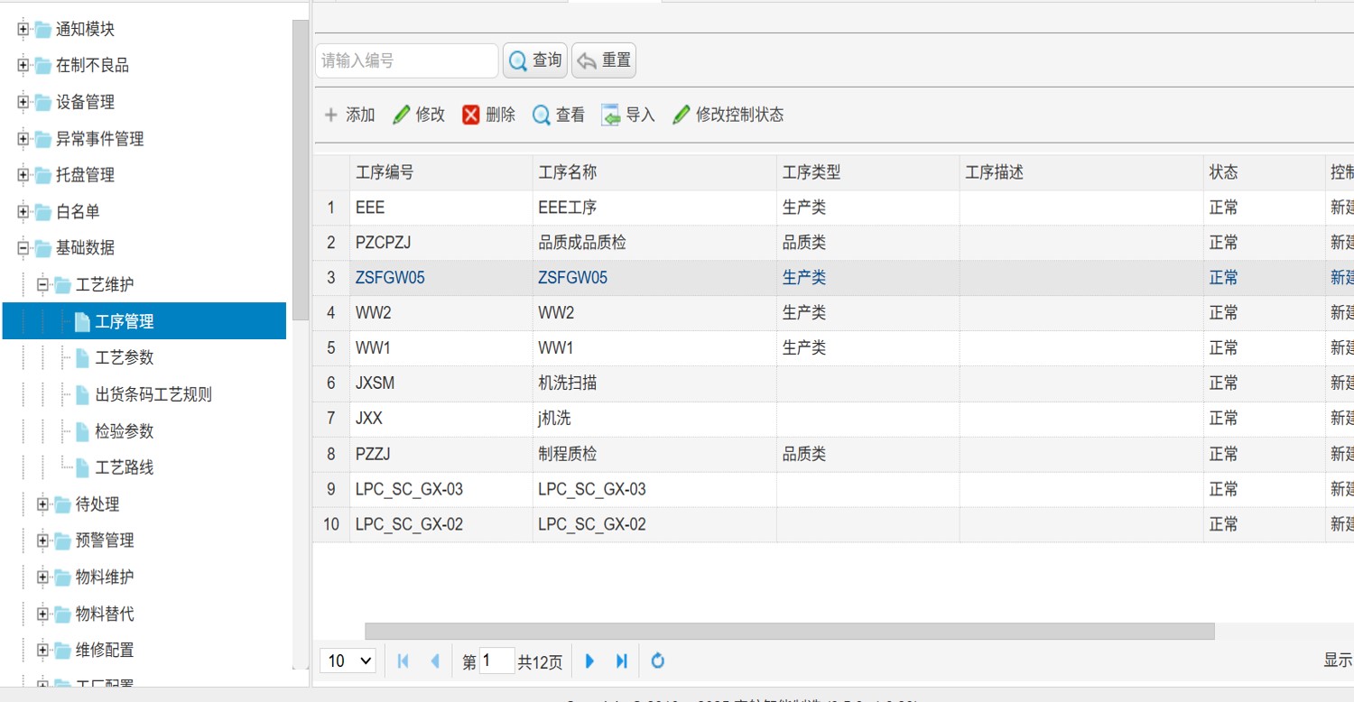Open 工艺参数 in the tree
1354x702 pixels.
[x=125, y=358]
